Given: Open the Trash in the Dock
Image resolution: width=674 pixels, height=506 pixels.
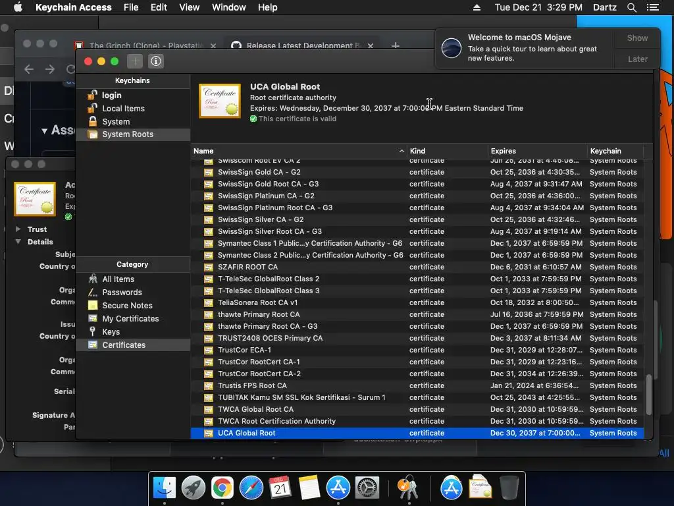Looking at the screenshot, I should click(509, 488).
